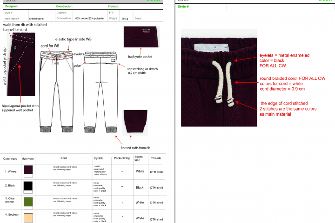The image size is (335, 223).
Task: Select the 'knitted fabric' value
Action: click(x=36, y=19)
